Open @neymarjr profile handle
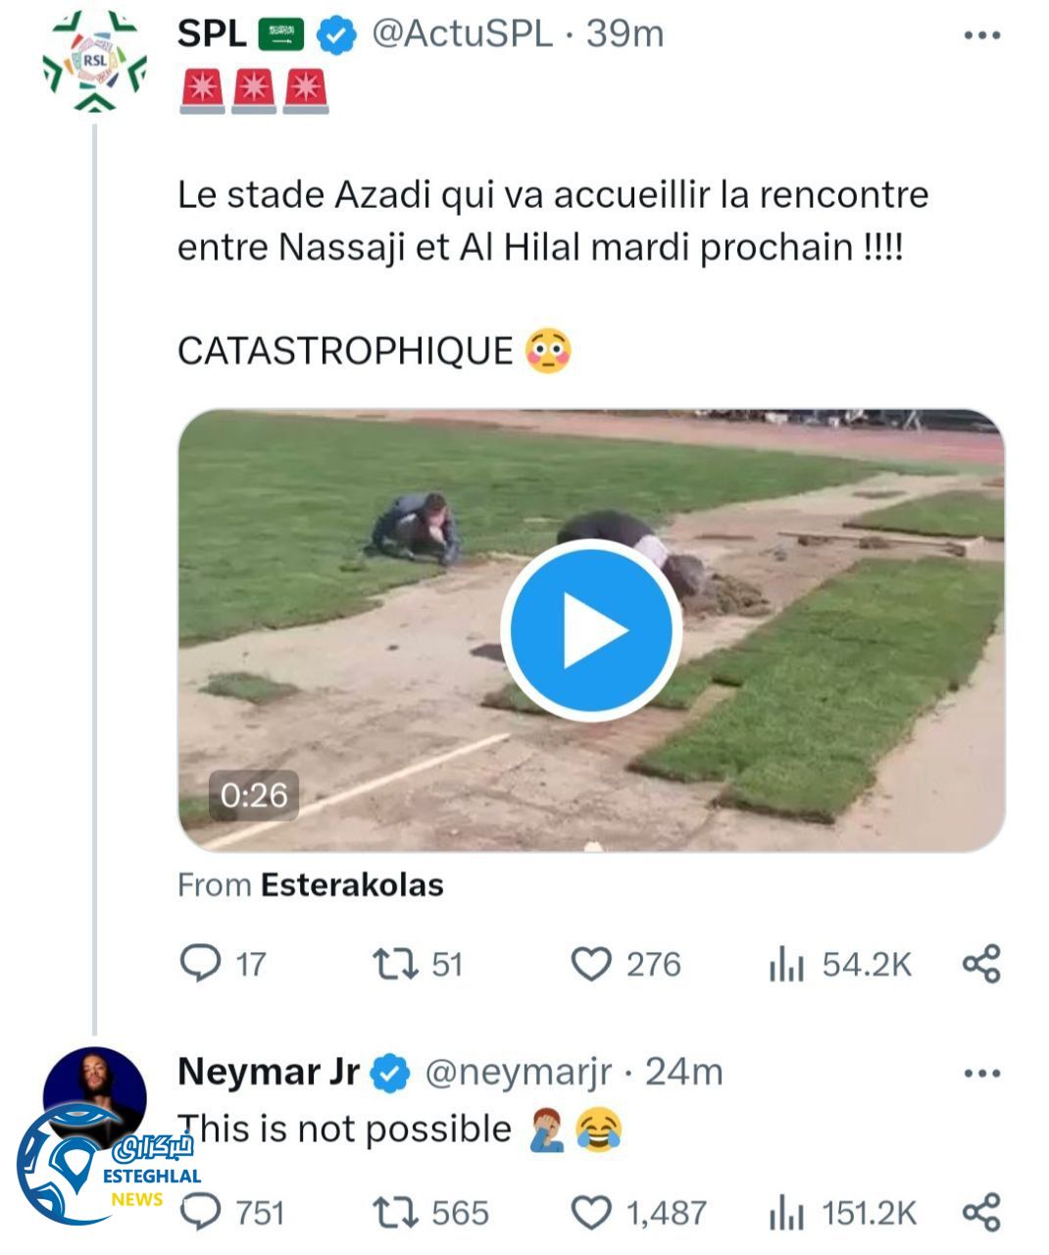Image resolution: width=1049 pixels, height=1255 pixels. point(518,1073)
